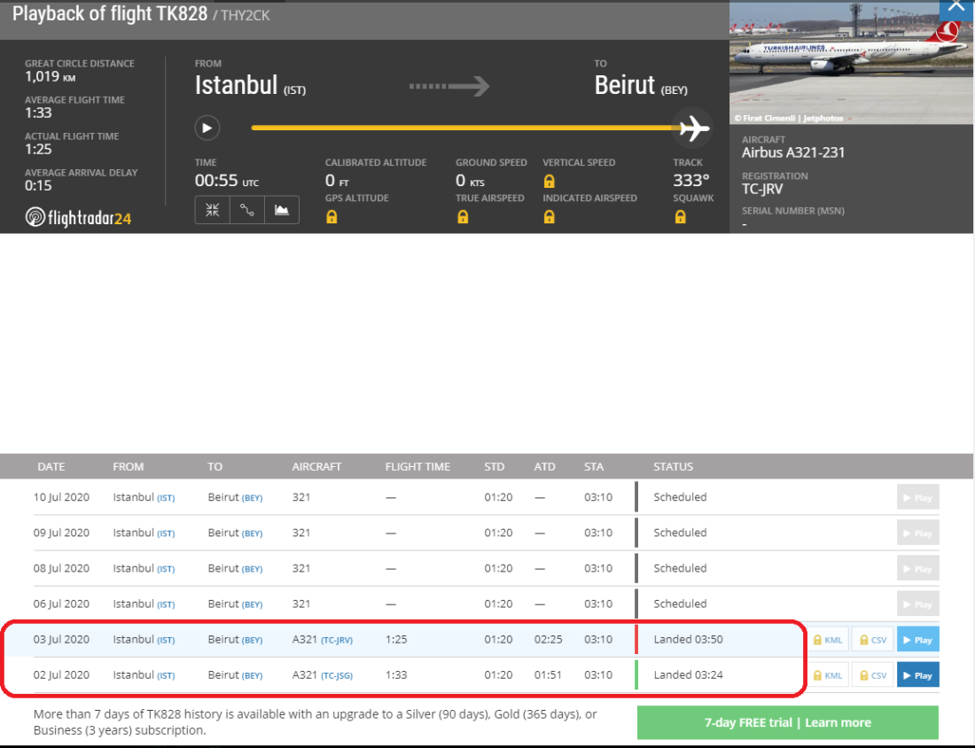Click the lock icon under True Airspeed
The height and width of the screenshot is (748, 975).
[x=463, y=217]
